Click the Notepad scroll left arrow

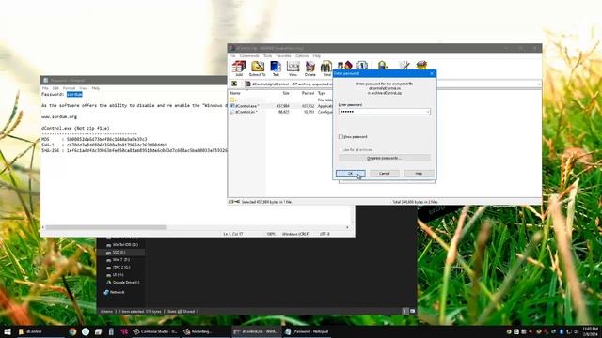tap(43, 227)
